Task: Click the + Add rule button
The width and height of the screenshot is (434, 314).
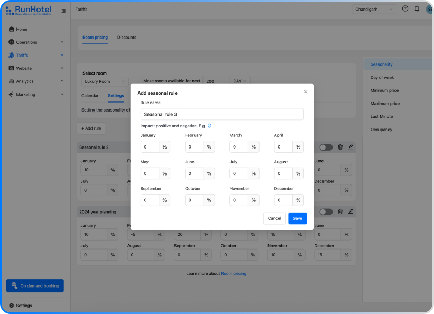Action: pos(91,128)
